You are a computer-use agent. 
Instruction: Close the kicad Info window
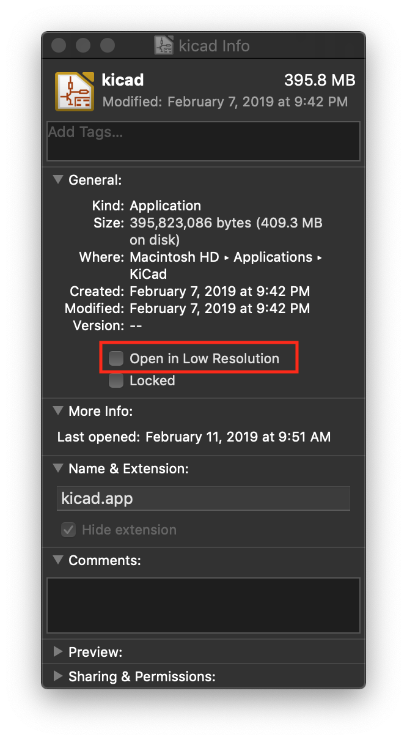[x=59, y=46]
